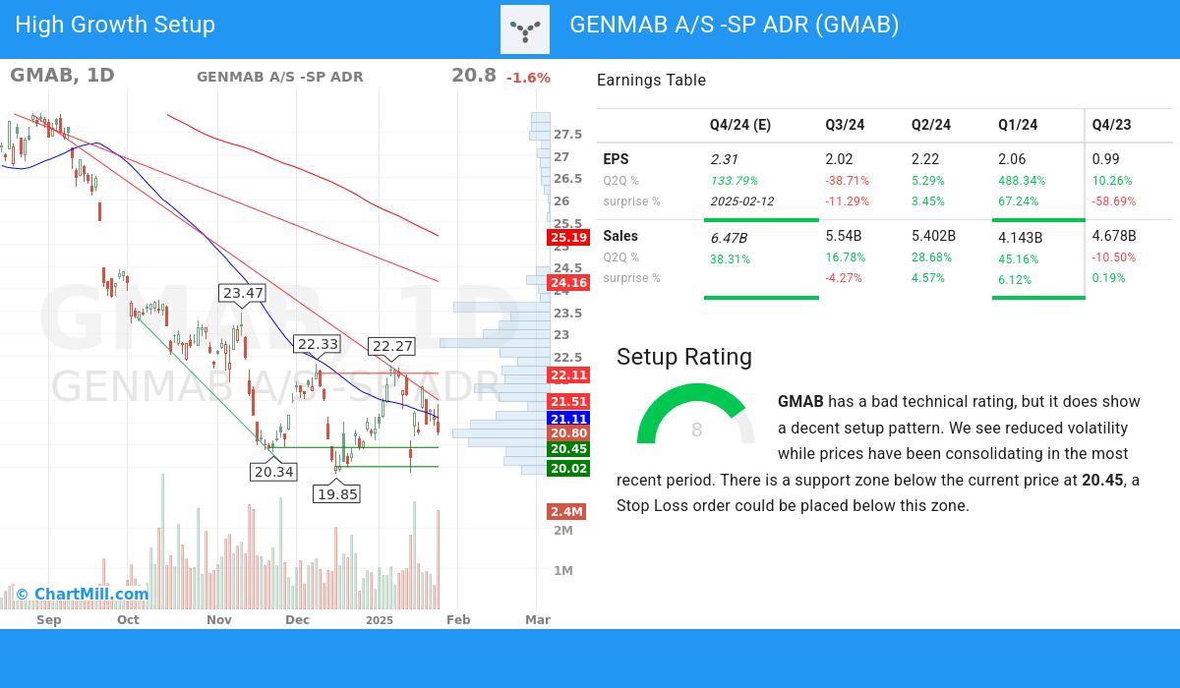Select the Q4/24 (E) column header
1180x688 pixels.
coord(740,125)
